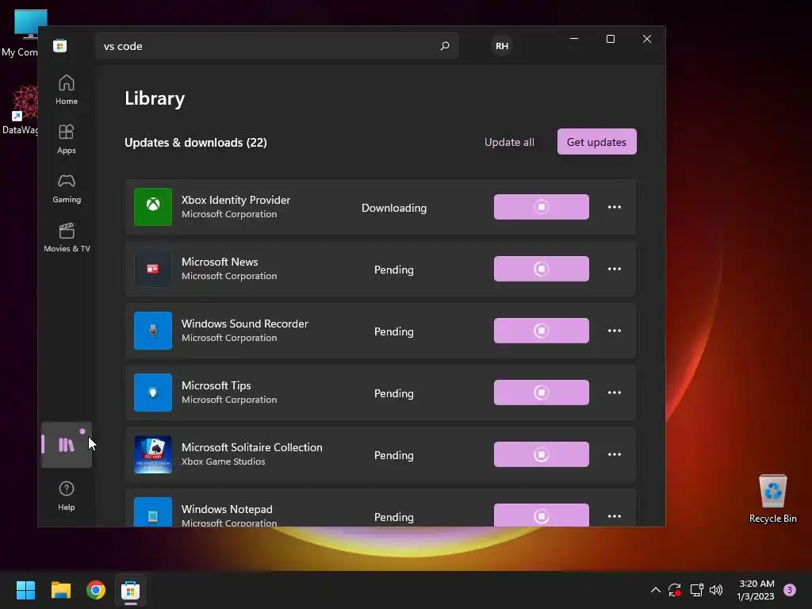Cancel pending Windows Sound Recorder update
The image size is (812, 609).
(541, 331)
